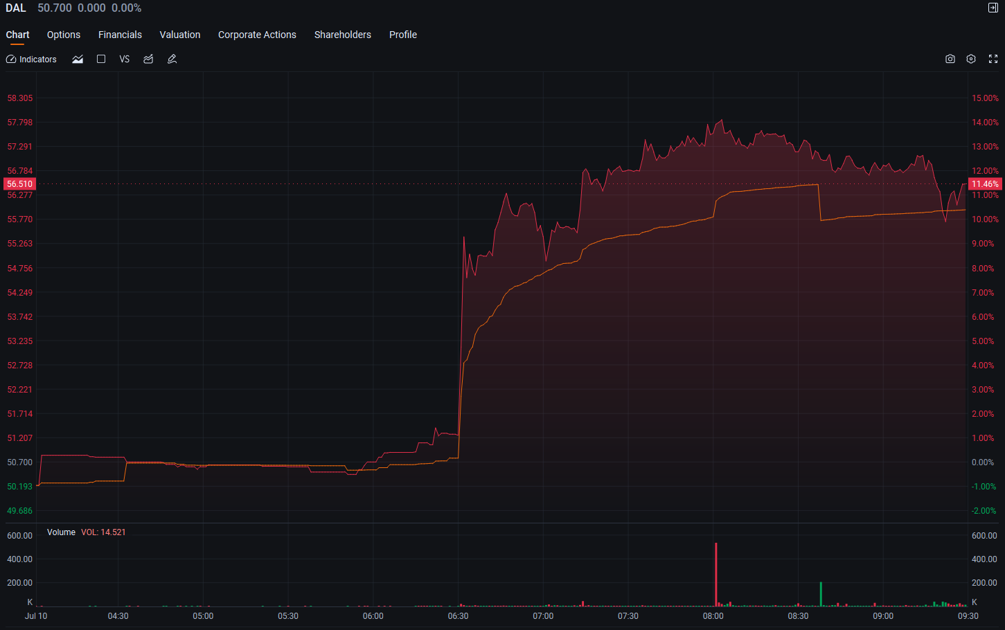Click the 56.510 current price marker
The image size is (1005, 630).
pyautogui.click(x=19, y=184)
